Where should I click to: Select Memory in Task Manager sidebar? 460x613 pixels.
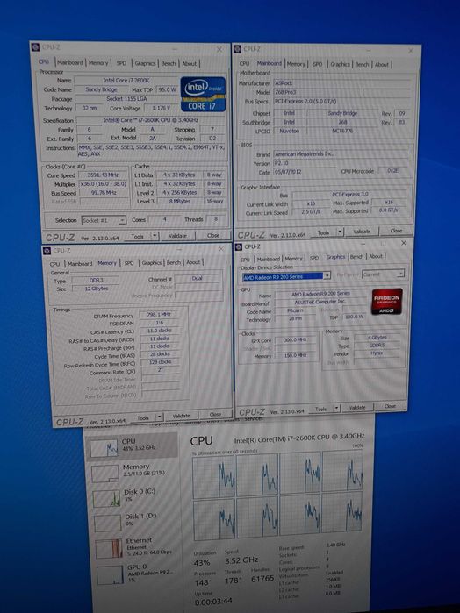tap(133, 472)
